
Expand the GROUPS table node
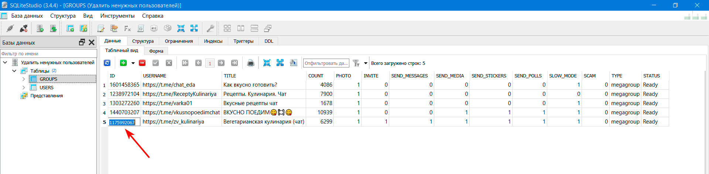click(24, 79)
